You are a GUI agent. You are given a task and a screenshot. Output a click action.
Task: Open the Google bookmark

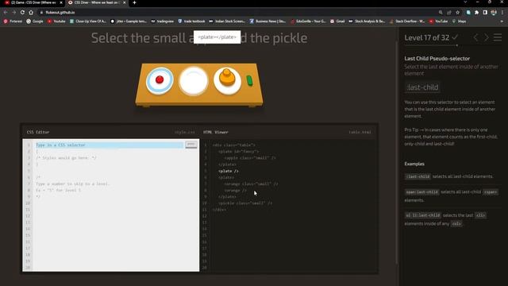[35, 21]
